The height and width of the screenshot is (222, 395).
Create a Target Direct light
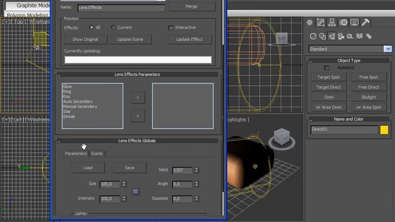coord(328,87)
